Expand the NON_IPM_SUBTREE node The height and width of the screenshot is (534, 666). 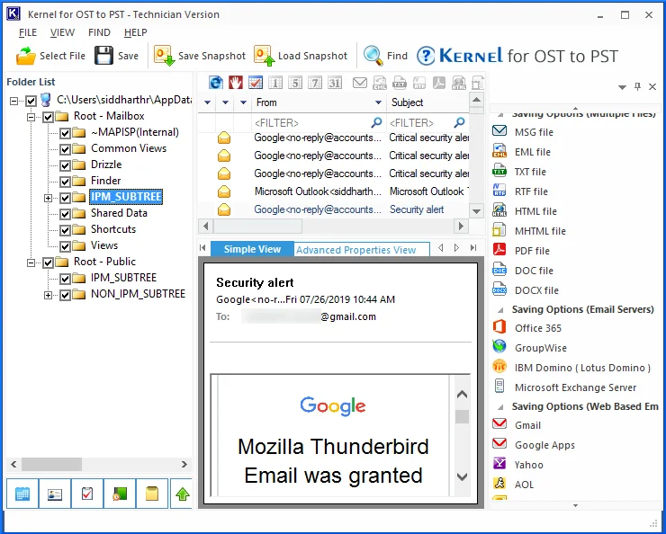[48, 295]
